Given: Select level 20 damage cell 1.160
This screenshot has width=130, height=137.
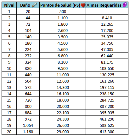Looking at the screenshot, I should [x=28, y=132].
